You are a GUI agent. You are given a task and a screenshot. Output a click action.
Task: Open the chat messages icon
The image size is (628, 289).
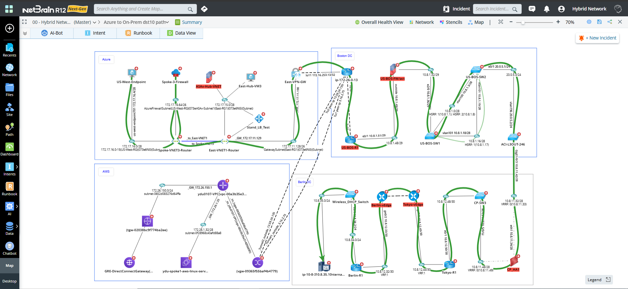(x=532, y=9)
